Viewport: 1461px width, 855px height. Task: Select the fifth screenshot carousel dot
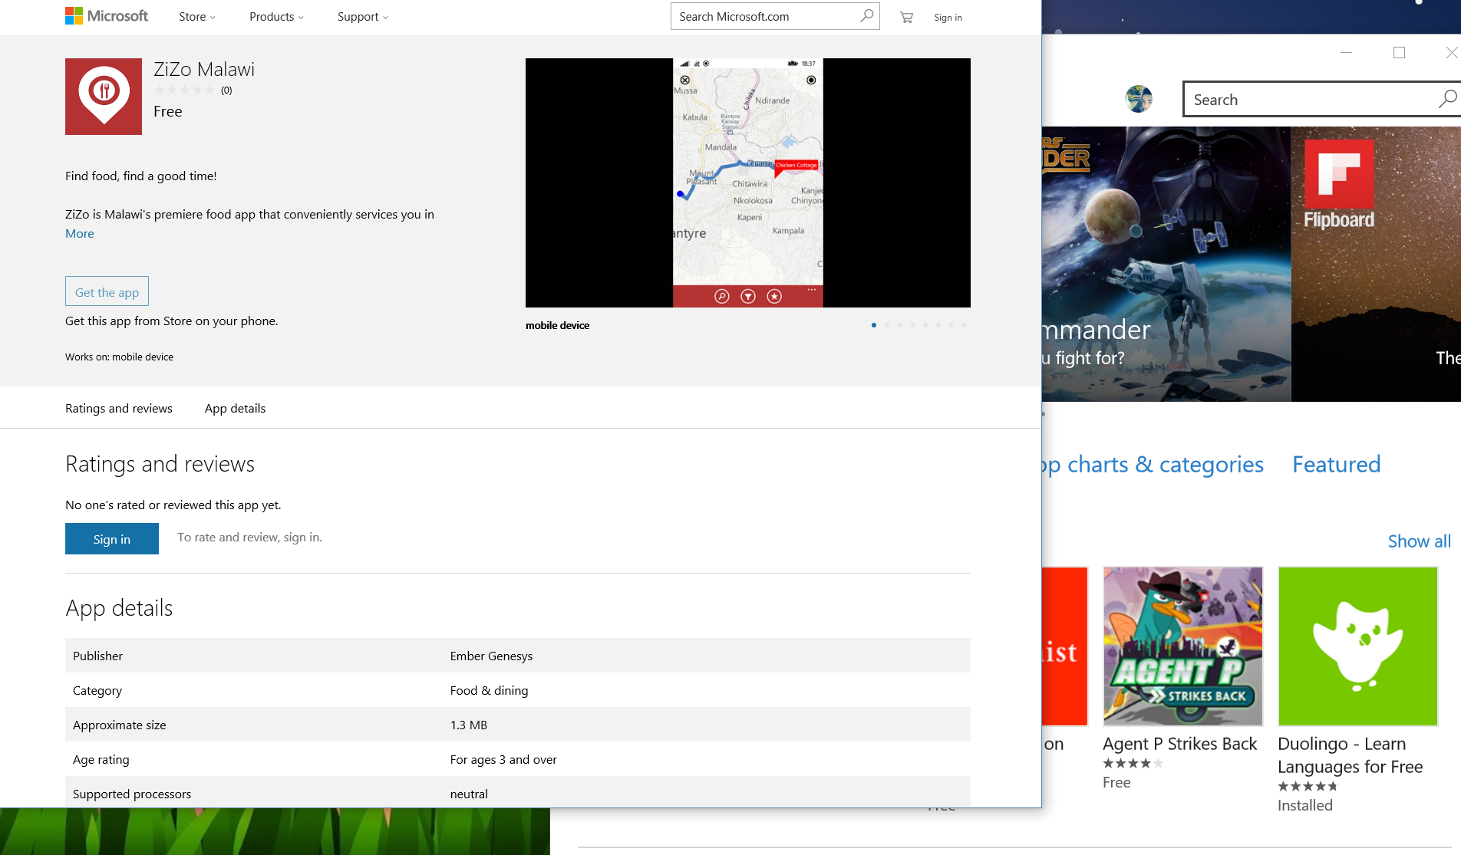[925, 325]
